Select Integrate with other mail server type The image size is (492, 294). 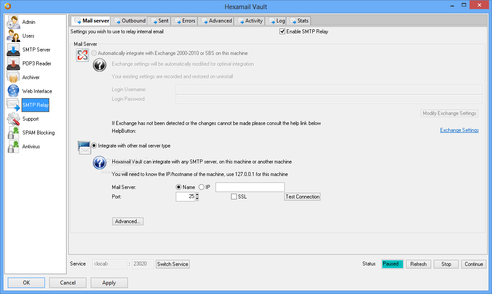(x=94, y=146)
